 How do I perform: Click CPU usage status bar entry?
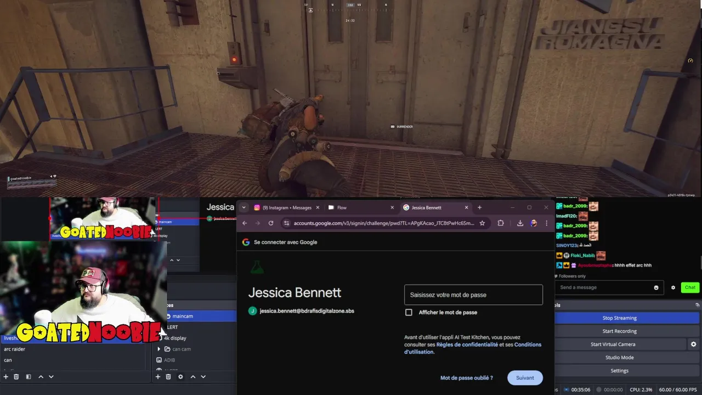641,390
